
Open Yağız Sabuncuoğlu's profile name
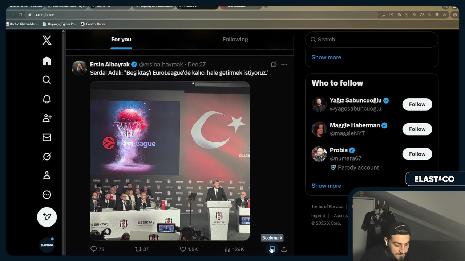356,100
